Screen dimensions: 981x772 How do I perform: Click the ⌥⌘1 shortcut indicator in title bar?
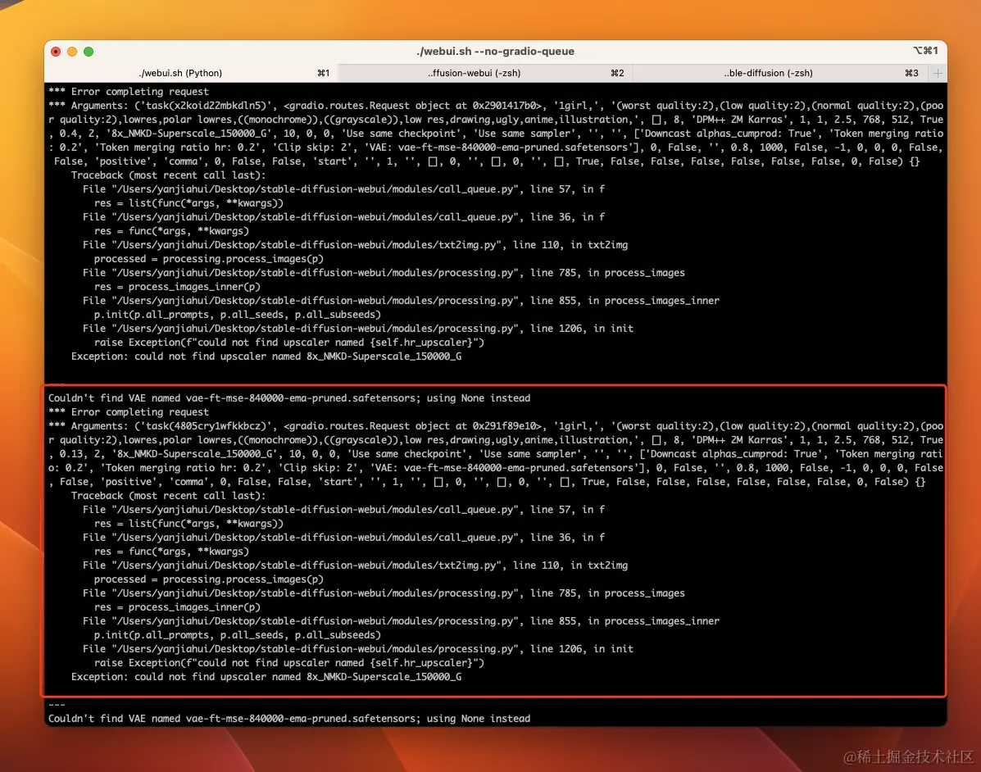(x=925, y=51)
